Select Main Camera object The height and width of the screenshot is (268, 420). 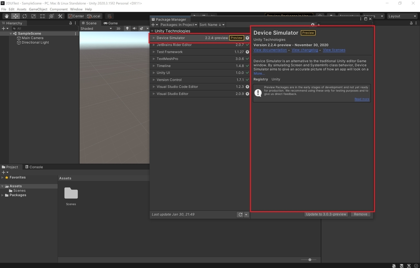pos(33,38)
